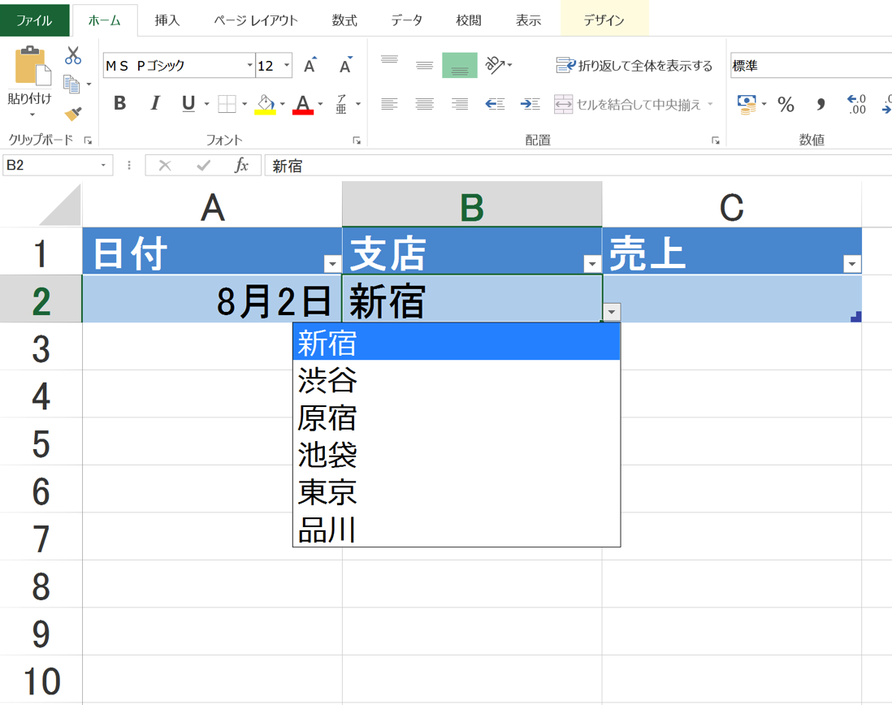Open the font name dropdown
This screenshot has width=892, height=705.
pyautogui.click(x=249, y=65)
